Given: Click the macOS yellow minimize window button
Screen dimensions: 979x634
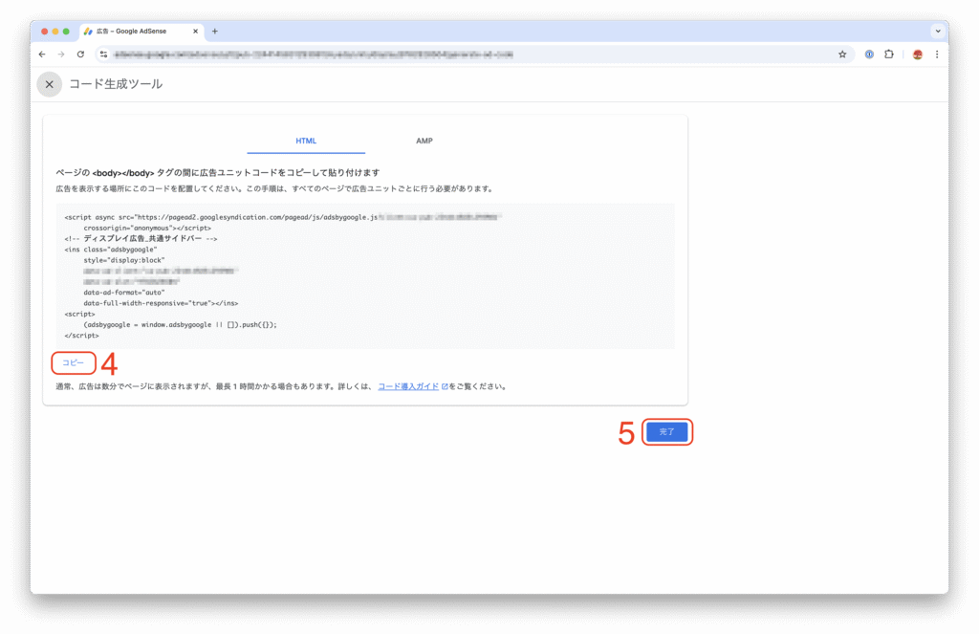Looking at the screenshot, I should tap(55, 32).
